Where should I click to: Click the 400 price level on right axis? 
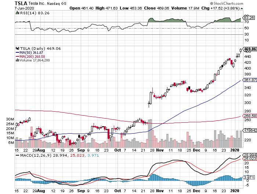click(247, 68)
